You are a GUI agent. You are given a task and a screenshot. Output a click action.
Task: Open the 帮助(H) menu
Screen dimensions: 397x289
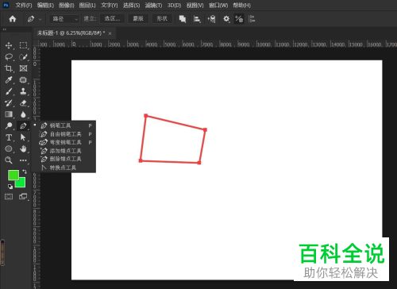(x=241, y=6)
